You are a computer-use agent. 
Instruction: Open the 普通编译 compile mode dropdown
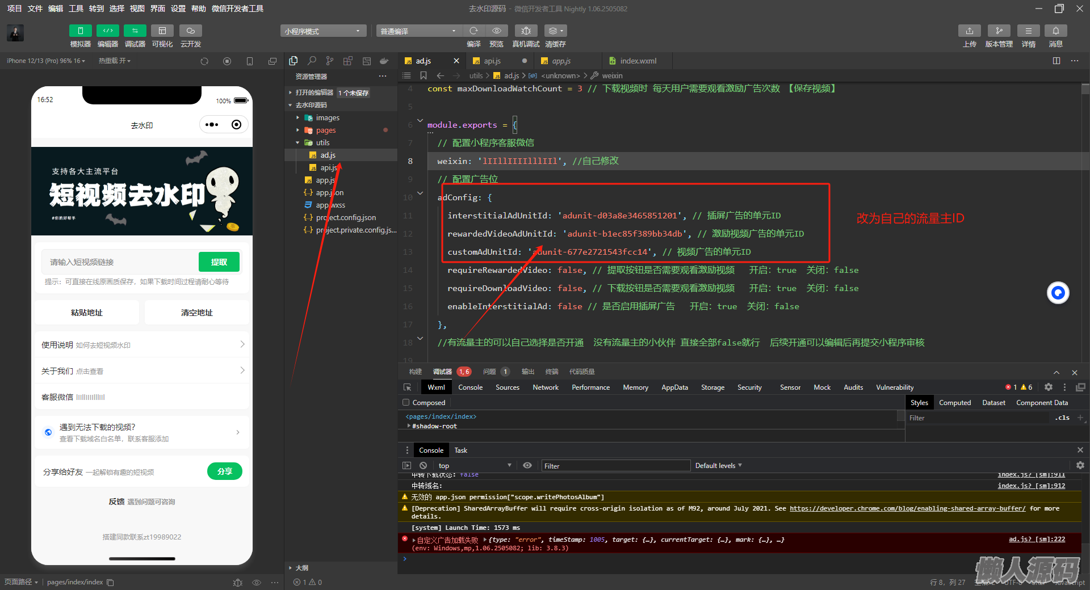(x=418, y=31)
